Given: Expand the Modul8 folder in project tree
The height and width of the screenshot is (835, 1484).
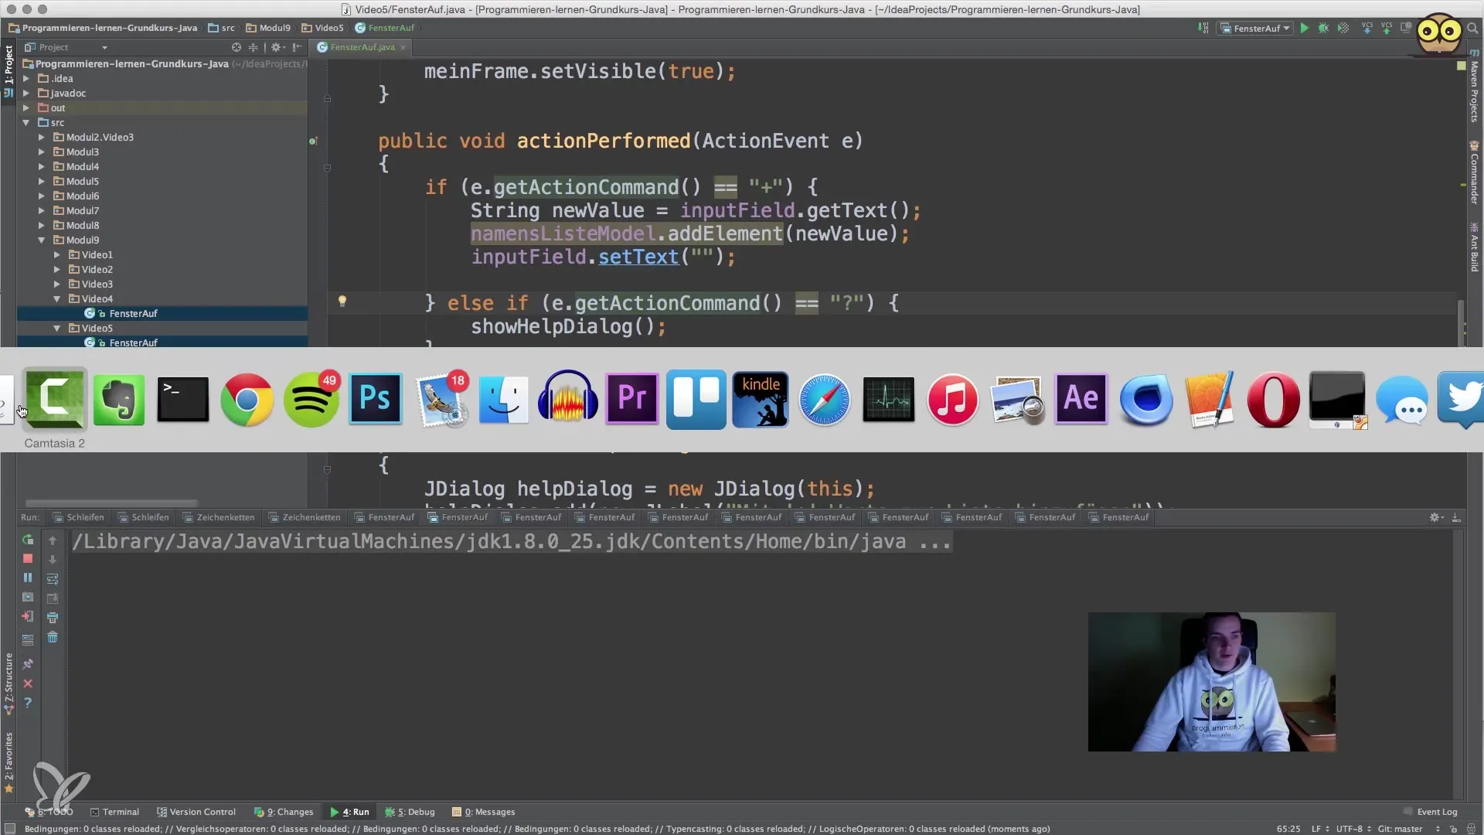Looking at the screenshot, I should coord(42,225).
